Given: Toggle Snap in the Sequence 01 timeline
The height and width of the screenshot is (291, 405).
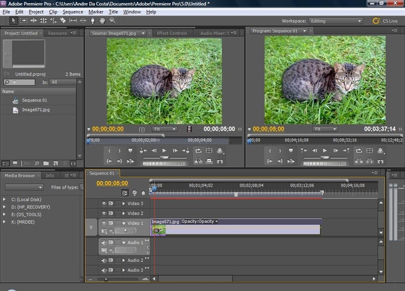Looking at the screenshot, I should pos(125,192).
